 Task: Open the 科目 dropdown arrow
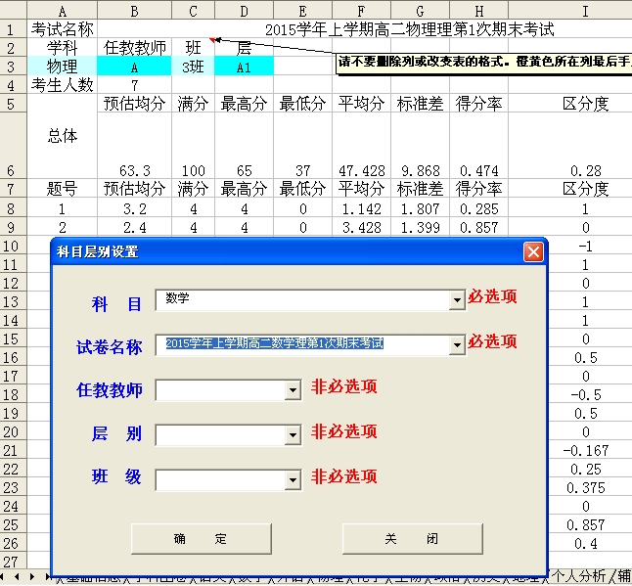tap(456, 300)
